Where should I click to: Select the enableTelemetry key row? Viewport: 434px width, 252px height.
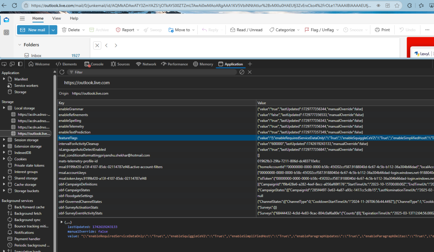point(71,126)
